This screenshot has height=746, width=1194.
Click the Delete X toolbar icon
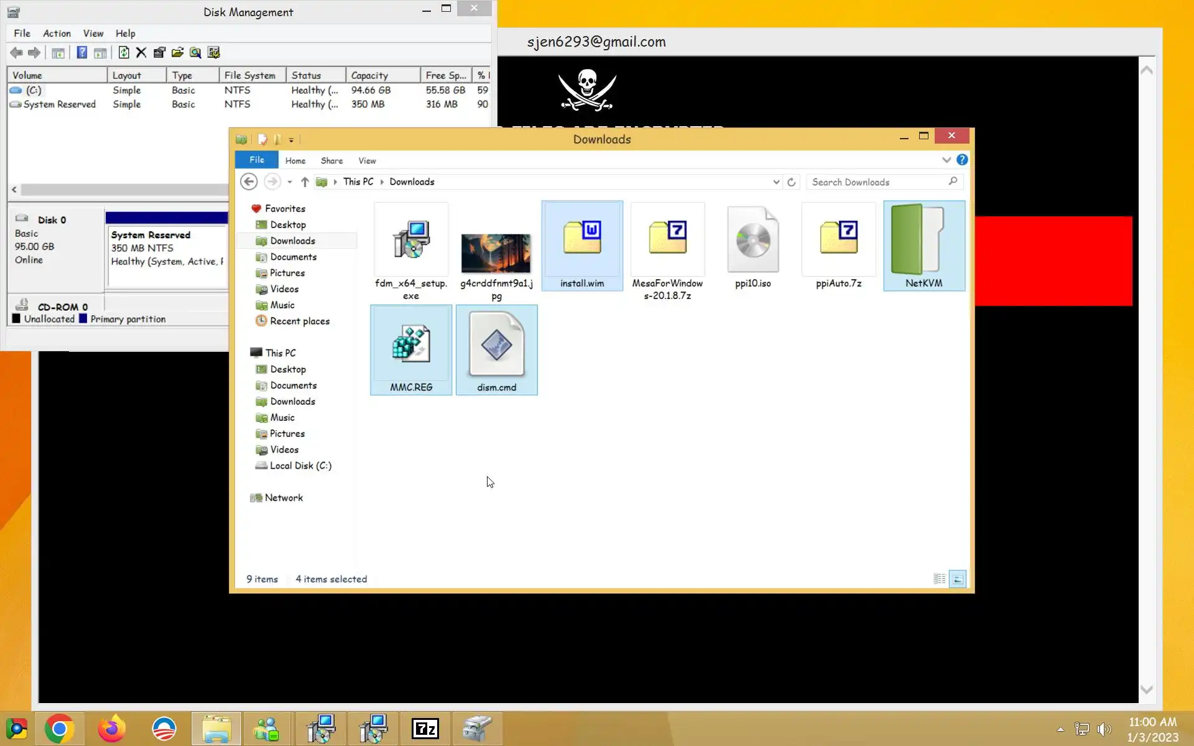click(x=141, y=53)
